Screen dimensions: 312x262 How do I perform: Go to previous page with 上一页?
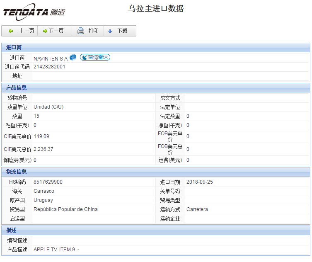(21, 31)
